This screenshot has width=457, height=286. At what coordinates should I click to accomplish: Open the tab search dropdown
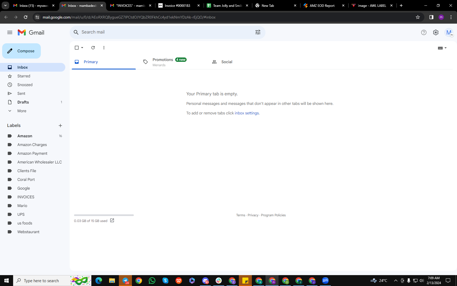pos(5,5)
